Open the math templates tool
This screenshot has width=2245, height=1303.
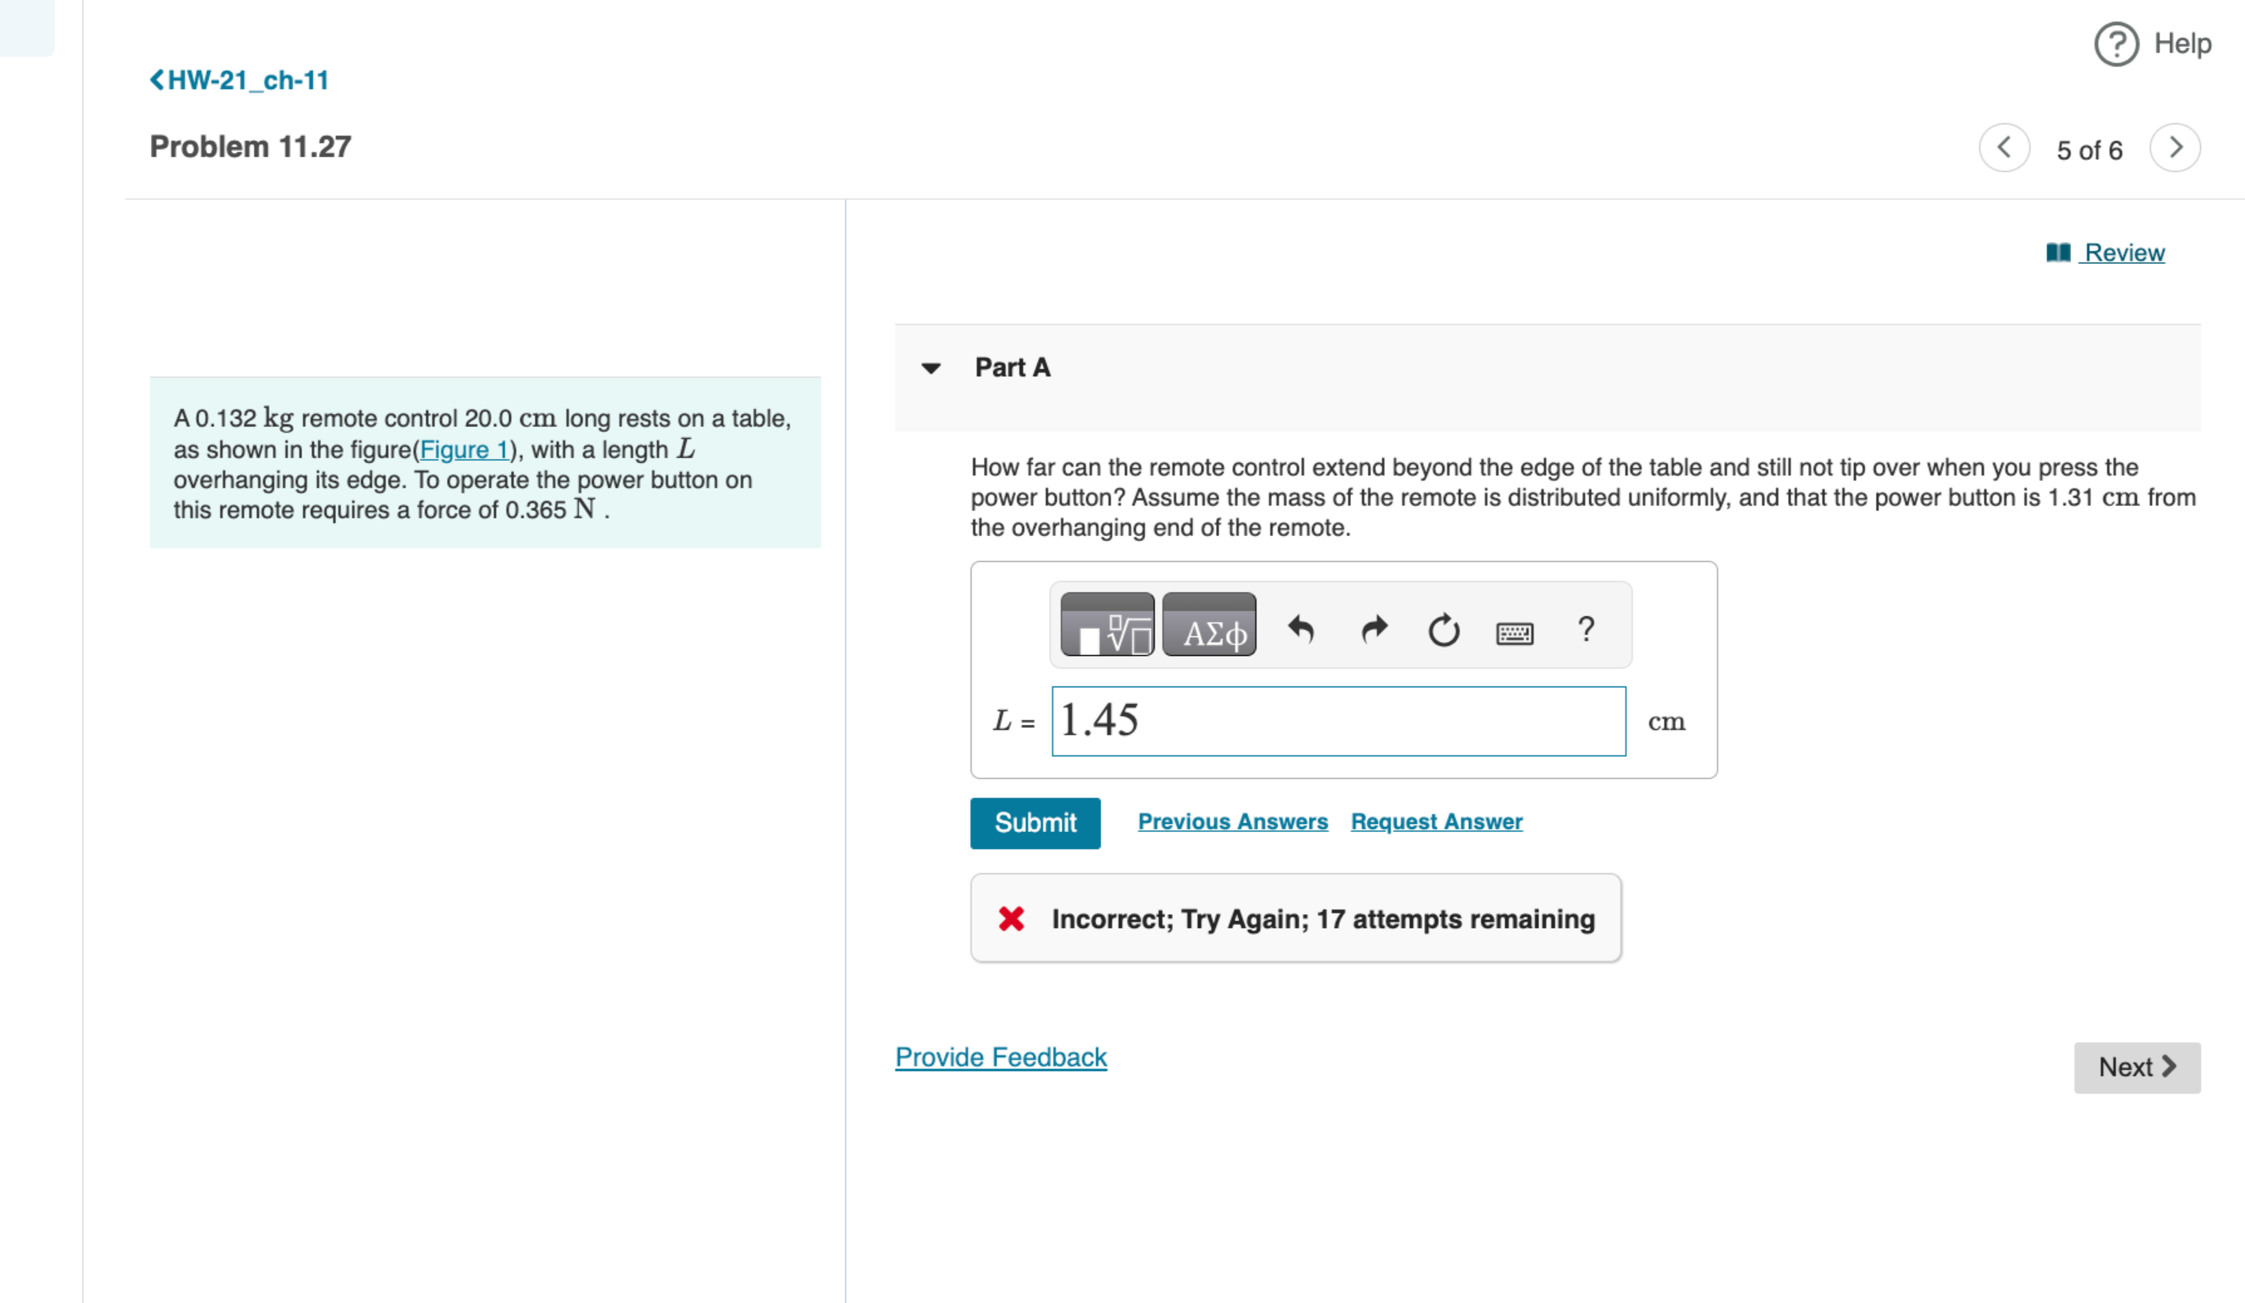[x=1107, y=625]
